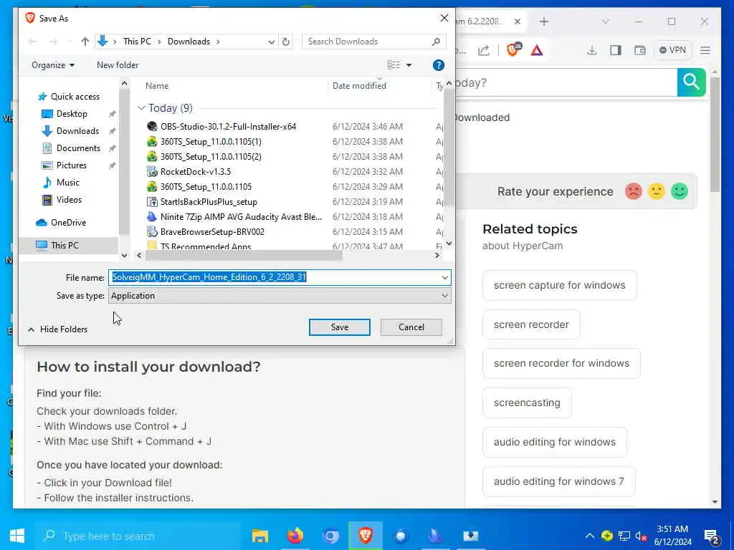The height and width of the screenshot is (550, 734).
Task: Toggle Brave sidebar panel icon
Action: (615, 50)
